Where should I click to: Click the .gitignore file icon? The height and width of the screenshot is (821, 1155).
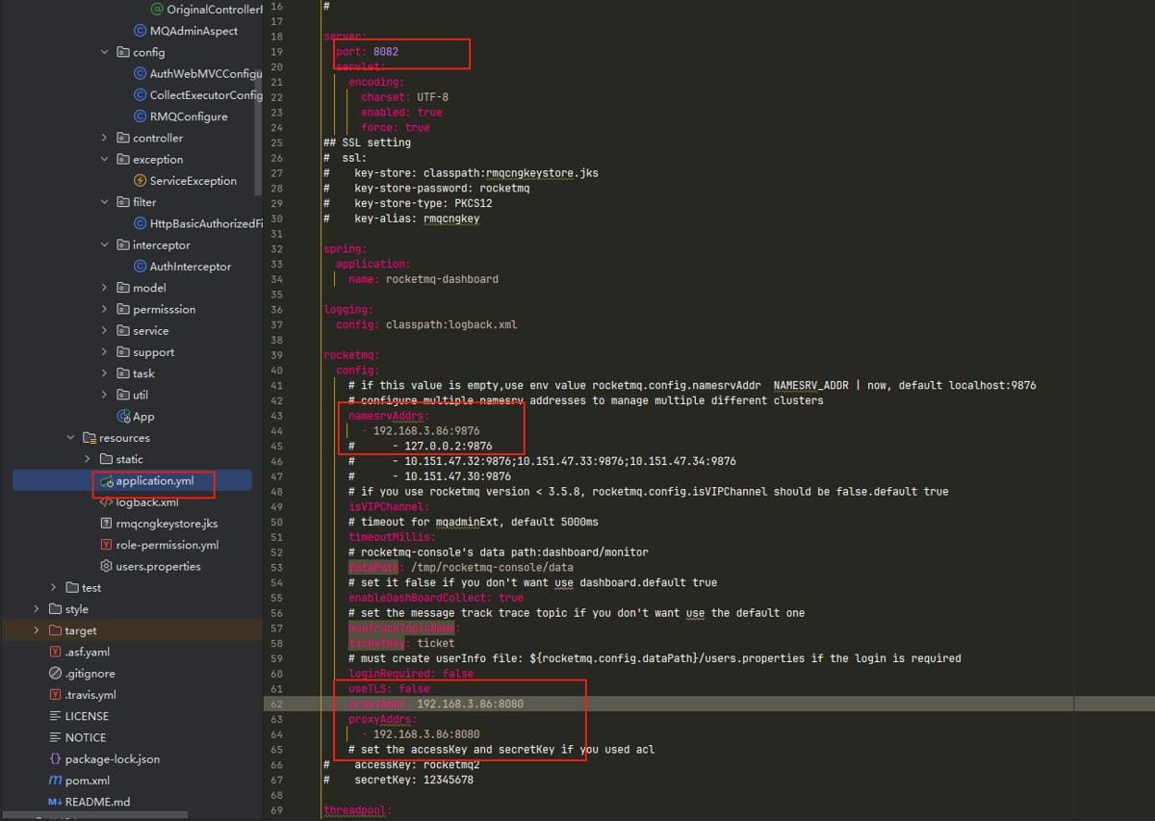tap(55, 674)
